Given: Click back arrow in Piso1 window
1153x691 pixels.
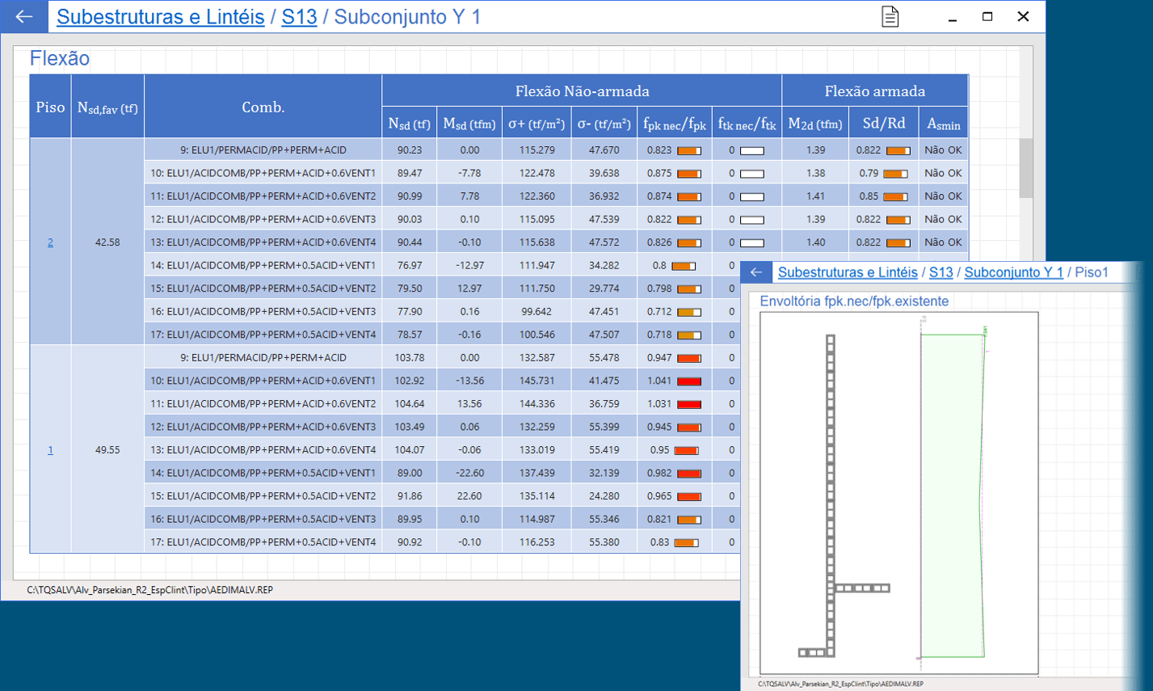Looking at the screenshot, I should (x=755, y=272).
